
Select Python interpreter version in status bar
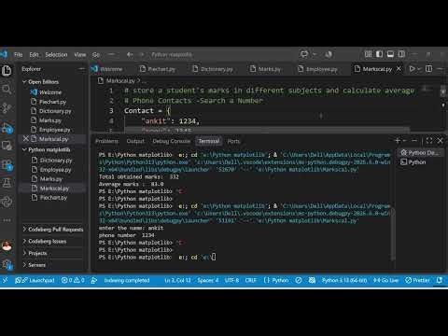pyautogui.click(x=344, y=280)
